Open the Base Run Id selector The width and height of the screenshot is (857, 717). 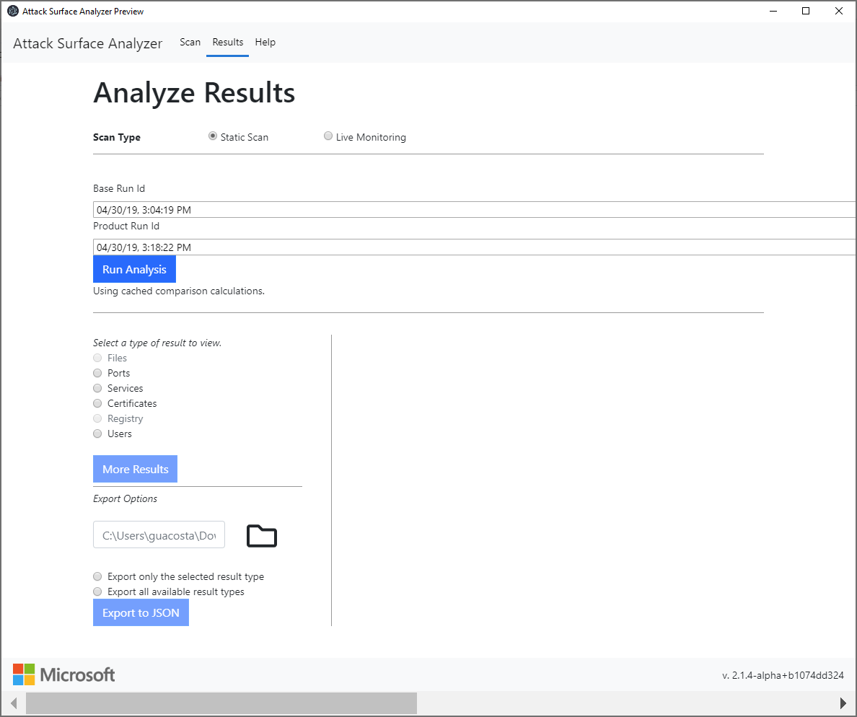(289, 209)
